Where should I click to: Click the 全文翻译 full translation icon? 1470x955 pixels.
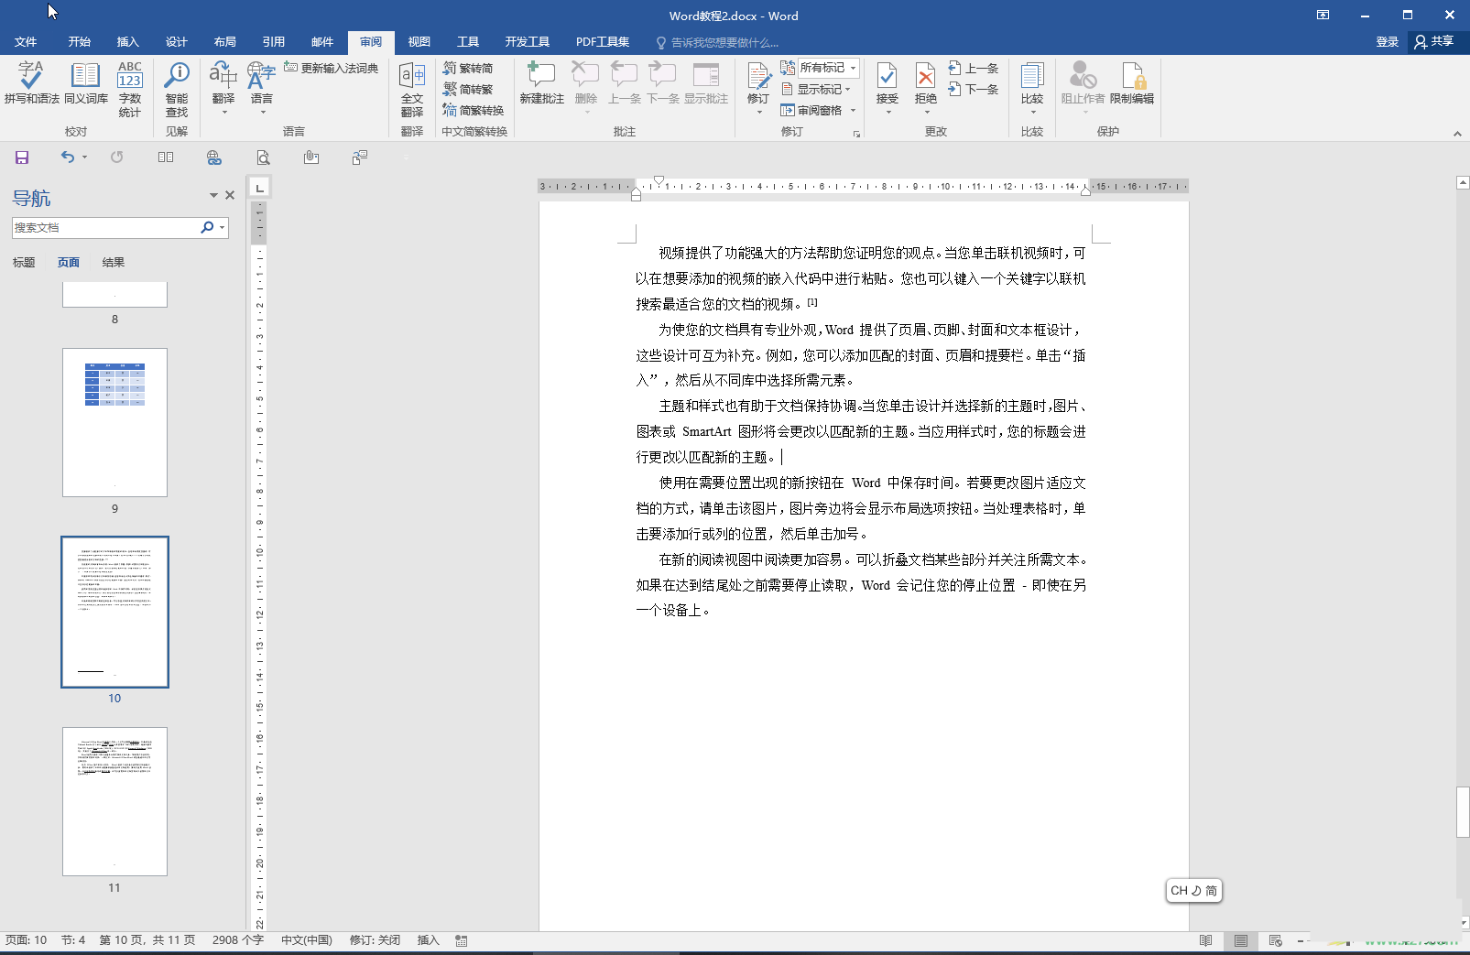[412, 89]
